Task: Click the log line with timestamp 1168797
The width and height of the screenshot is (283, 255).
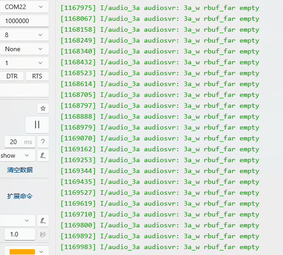Action: click(160, 106)
